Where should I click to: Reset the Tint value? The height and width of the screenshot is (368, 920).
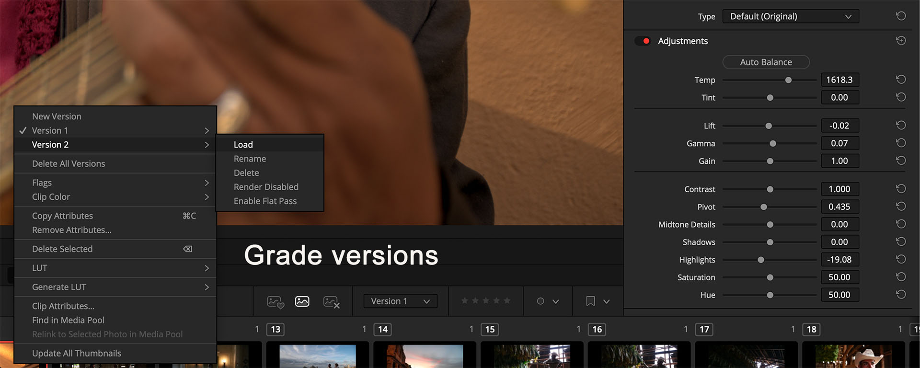[901, 97]
